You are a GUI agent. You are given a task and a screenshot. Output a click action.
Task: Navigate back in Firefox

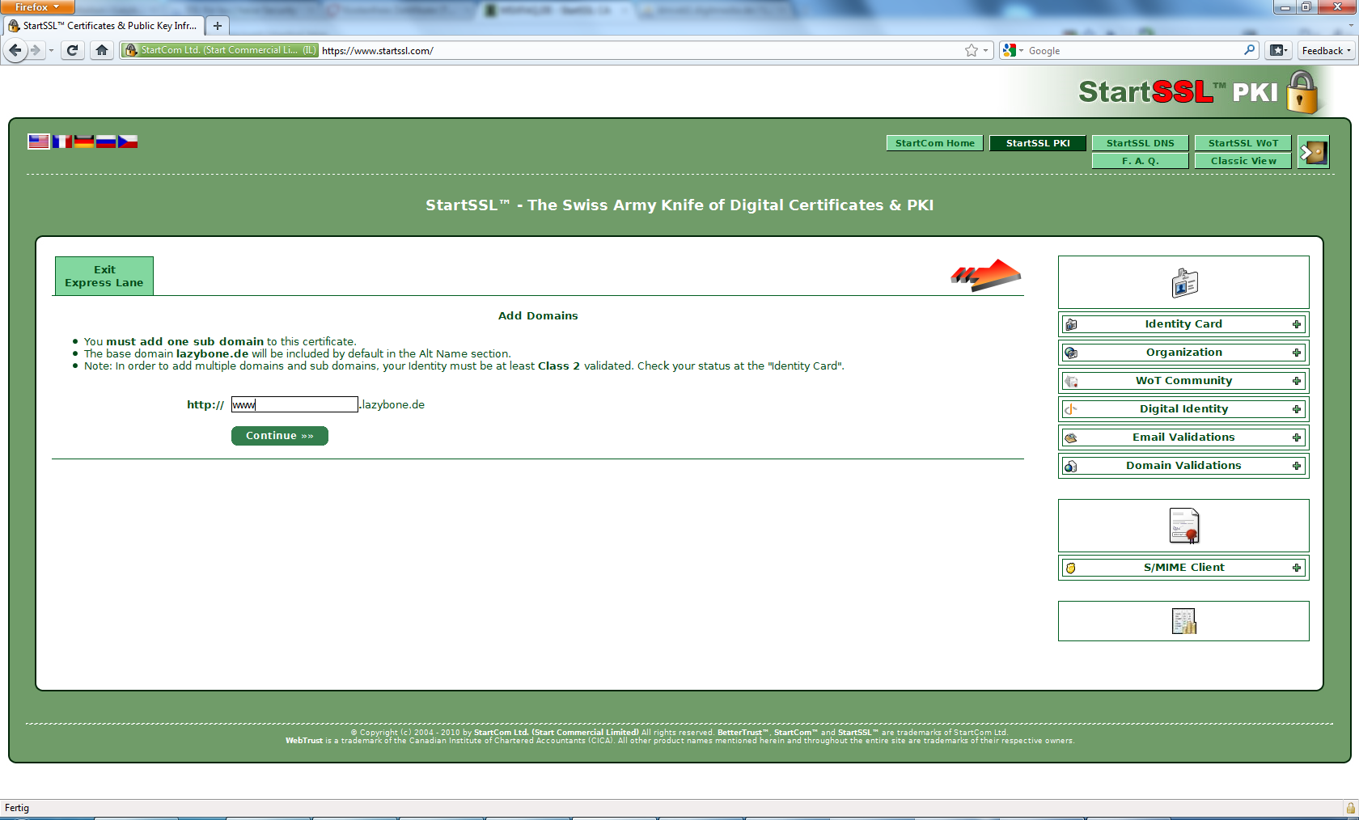click(x=15, y=50)
